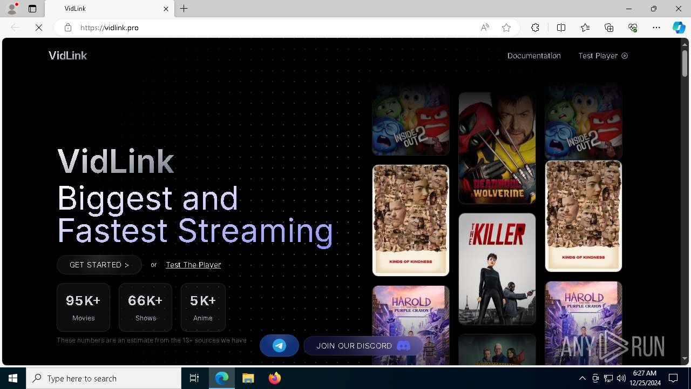Open Firefox from taskbar
691x389 pixels.
pos(275,378)
